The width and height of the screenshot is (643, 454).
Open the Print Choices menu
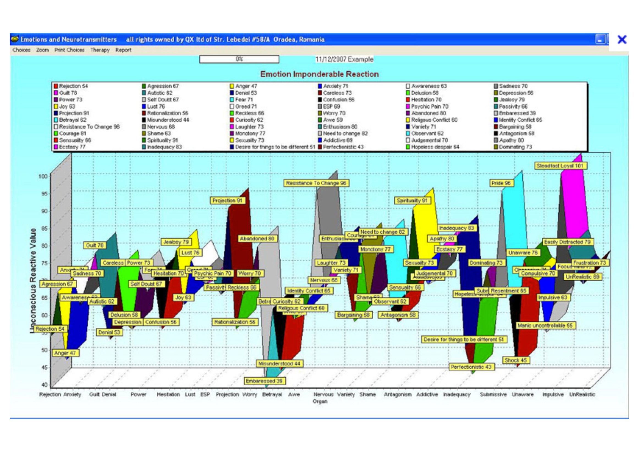click(x=69, y=50)
